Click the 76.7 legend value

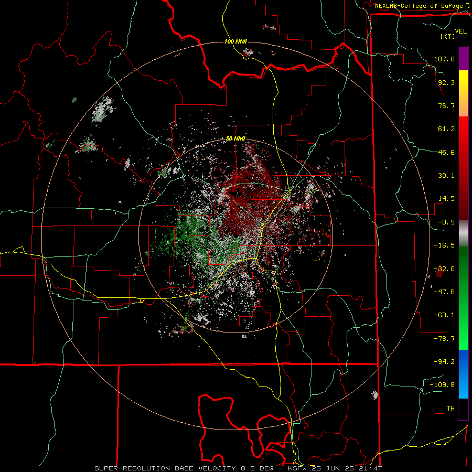tap(446, 105)
